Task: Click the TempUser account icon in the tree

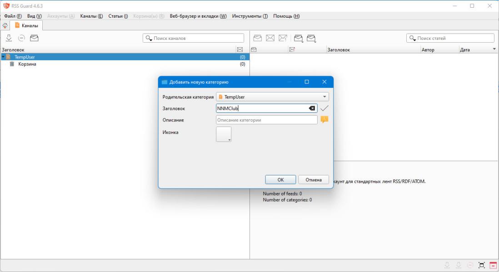Action: coord(8,57)
